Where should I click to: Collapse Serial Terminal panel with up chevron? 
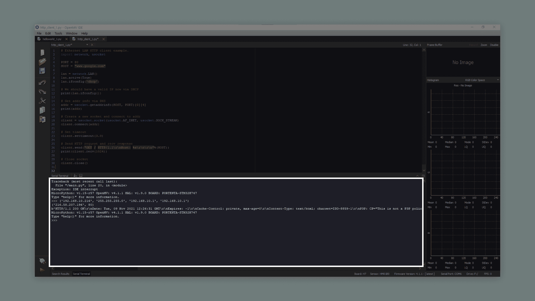click(417, 176)
